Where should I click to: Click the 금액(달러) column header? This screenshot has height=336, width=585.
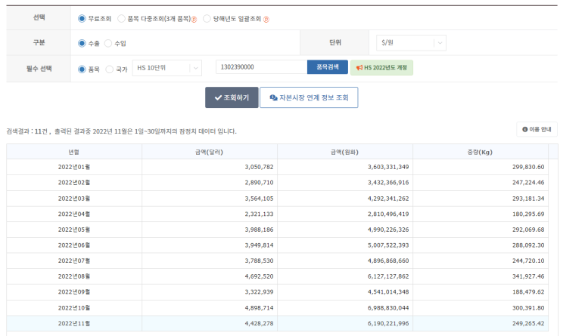coord(210,152)
